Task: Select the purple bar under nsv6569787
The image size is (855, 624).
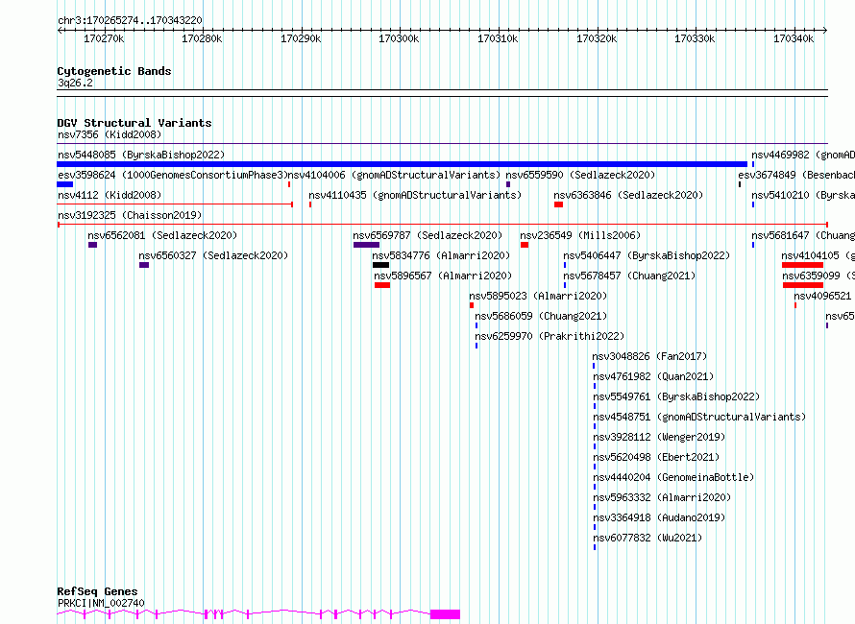Action: point(366,245)
